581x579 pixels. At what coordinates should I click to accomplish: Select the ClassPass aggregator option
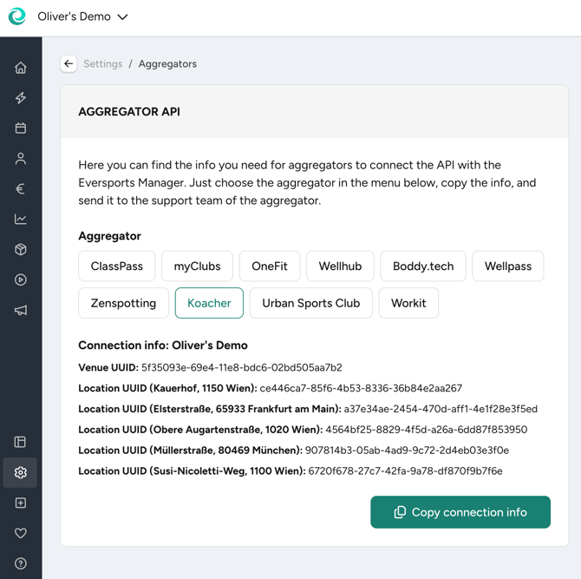point(117,266)
